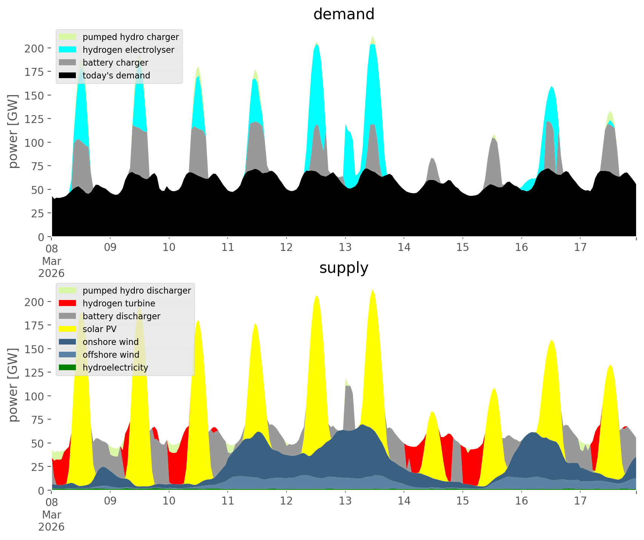Click the pumped hydro discharger legend swatch
Image resolution: width=644 pixels, height=540 pixels.
point(68,291)
